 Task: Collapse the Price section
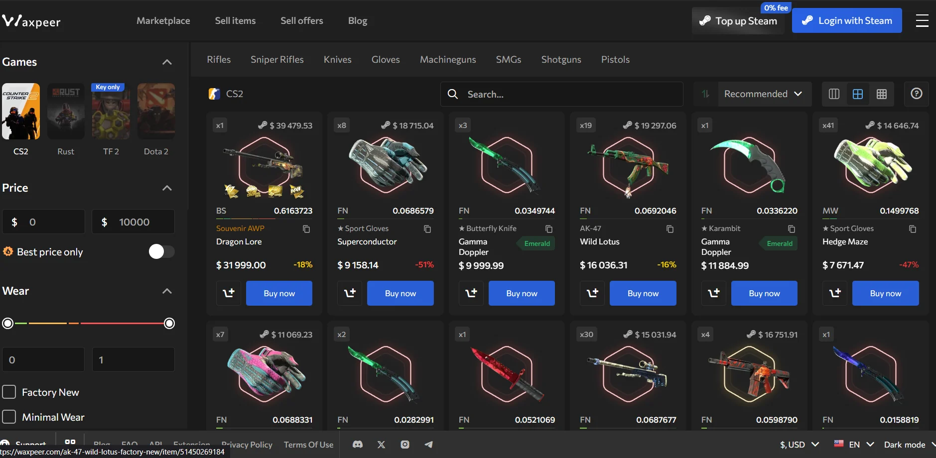(167, 188)
